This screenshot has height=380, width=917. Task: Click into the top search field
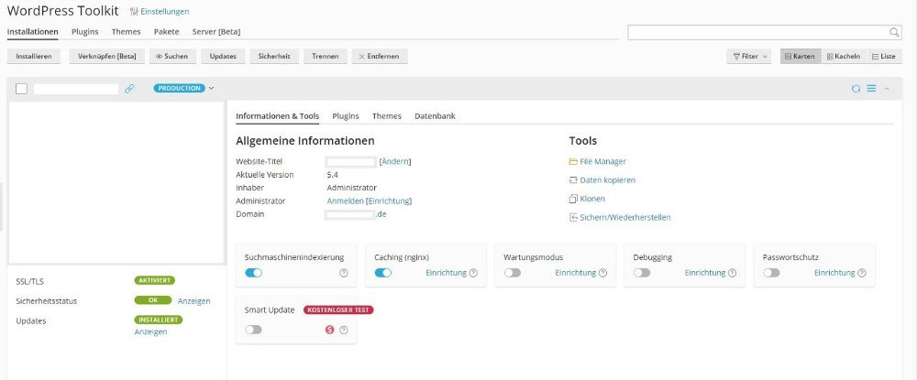click(758, 33)
